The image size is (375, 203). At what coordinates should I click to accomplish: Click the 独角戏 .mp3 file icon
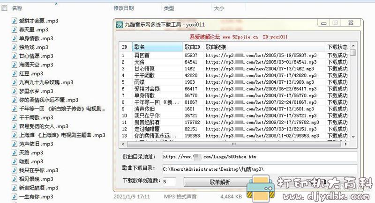point(15,47)
